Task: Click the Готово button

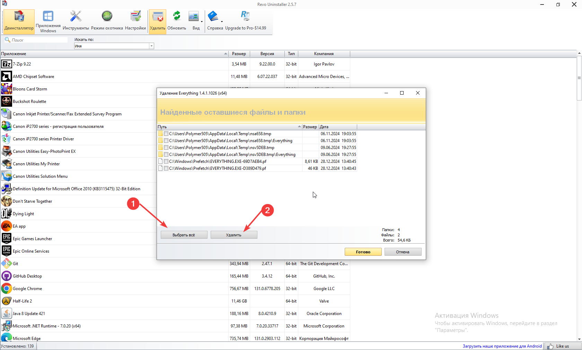Action: [363, 252]
